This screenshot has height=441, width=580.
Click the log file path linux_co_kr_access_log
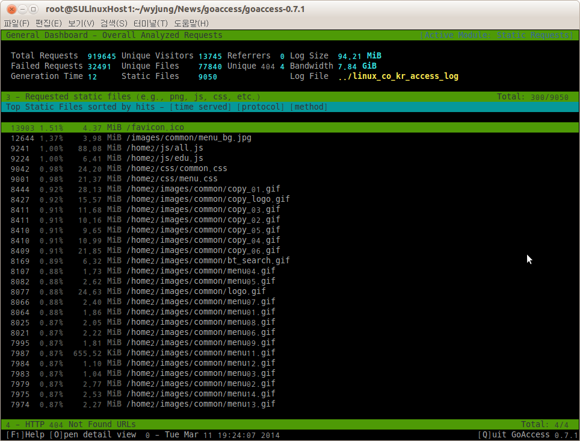[x=398, y=77]
